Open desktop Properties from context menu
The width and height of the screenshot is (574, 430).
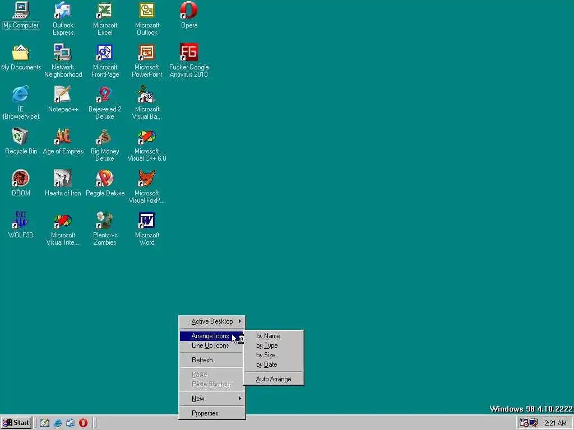point(212,413)
